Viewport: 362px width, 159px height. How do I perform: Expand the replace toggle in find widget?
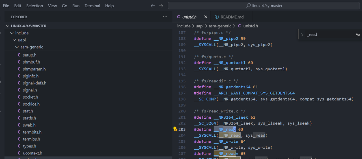coord(302,34)
